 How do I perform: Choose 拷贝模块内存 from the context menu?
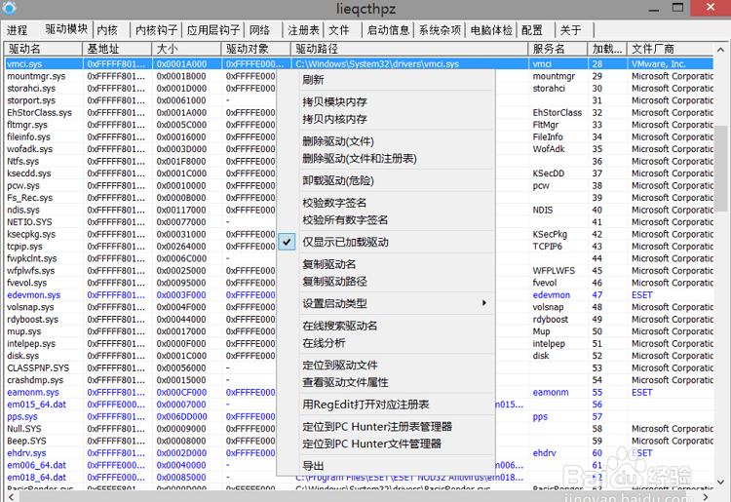click(x=334, y=102)
